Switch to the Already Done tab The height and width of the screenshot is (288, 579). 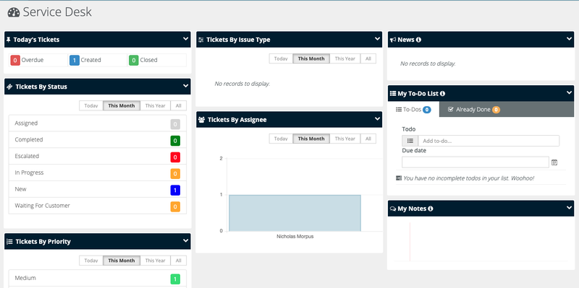(474, 110)
